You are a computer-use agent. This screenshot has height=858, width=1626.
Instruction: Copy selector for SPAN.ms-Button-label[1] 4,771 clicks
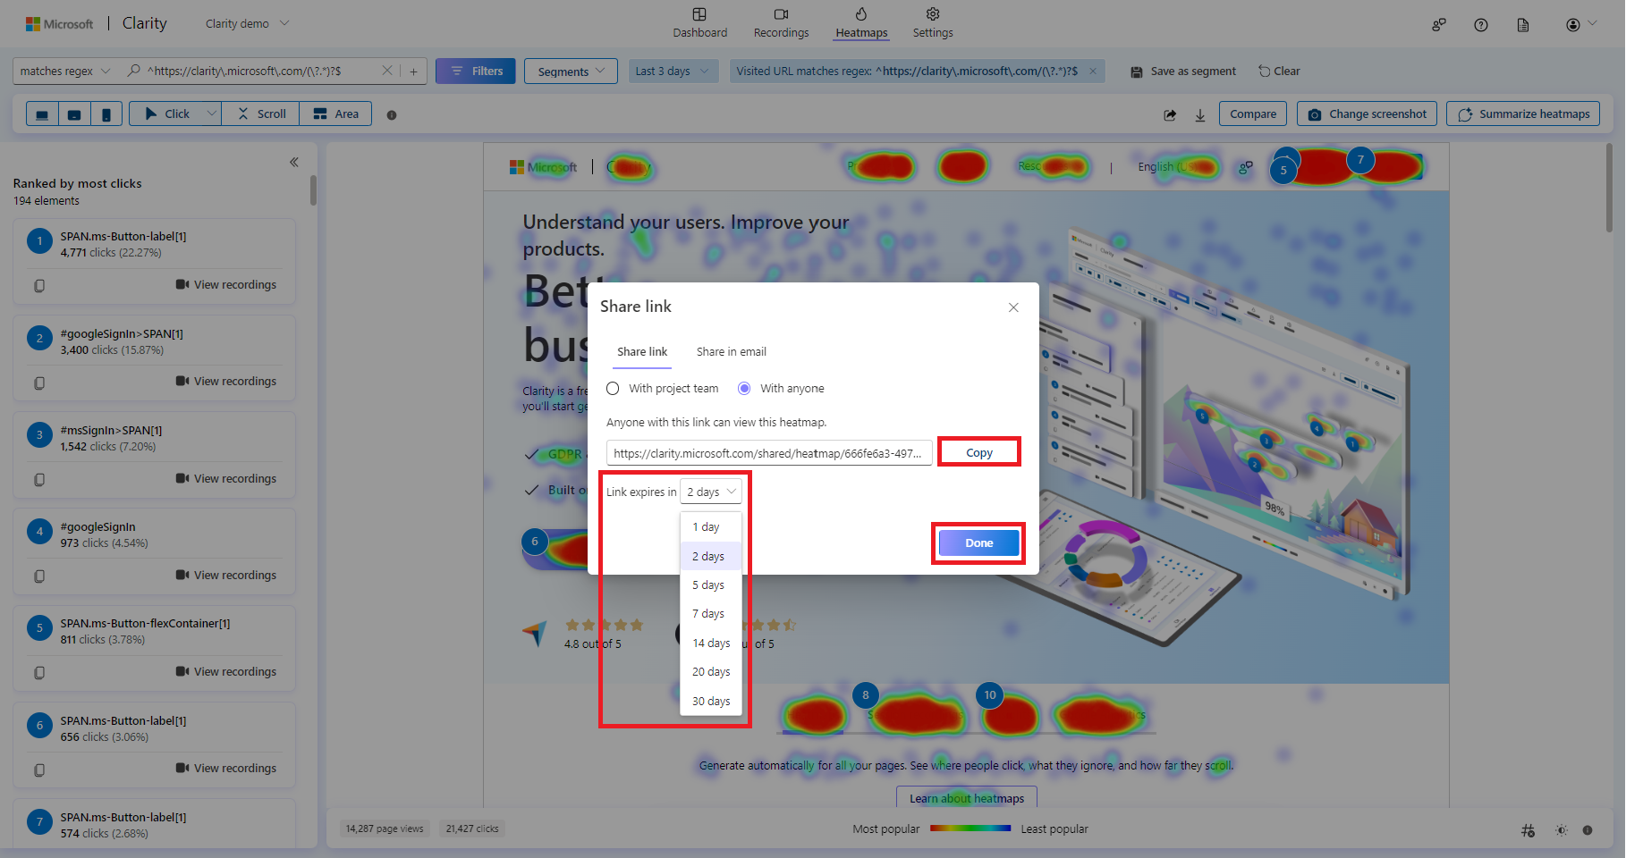coord(39,286)
